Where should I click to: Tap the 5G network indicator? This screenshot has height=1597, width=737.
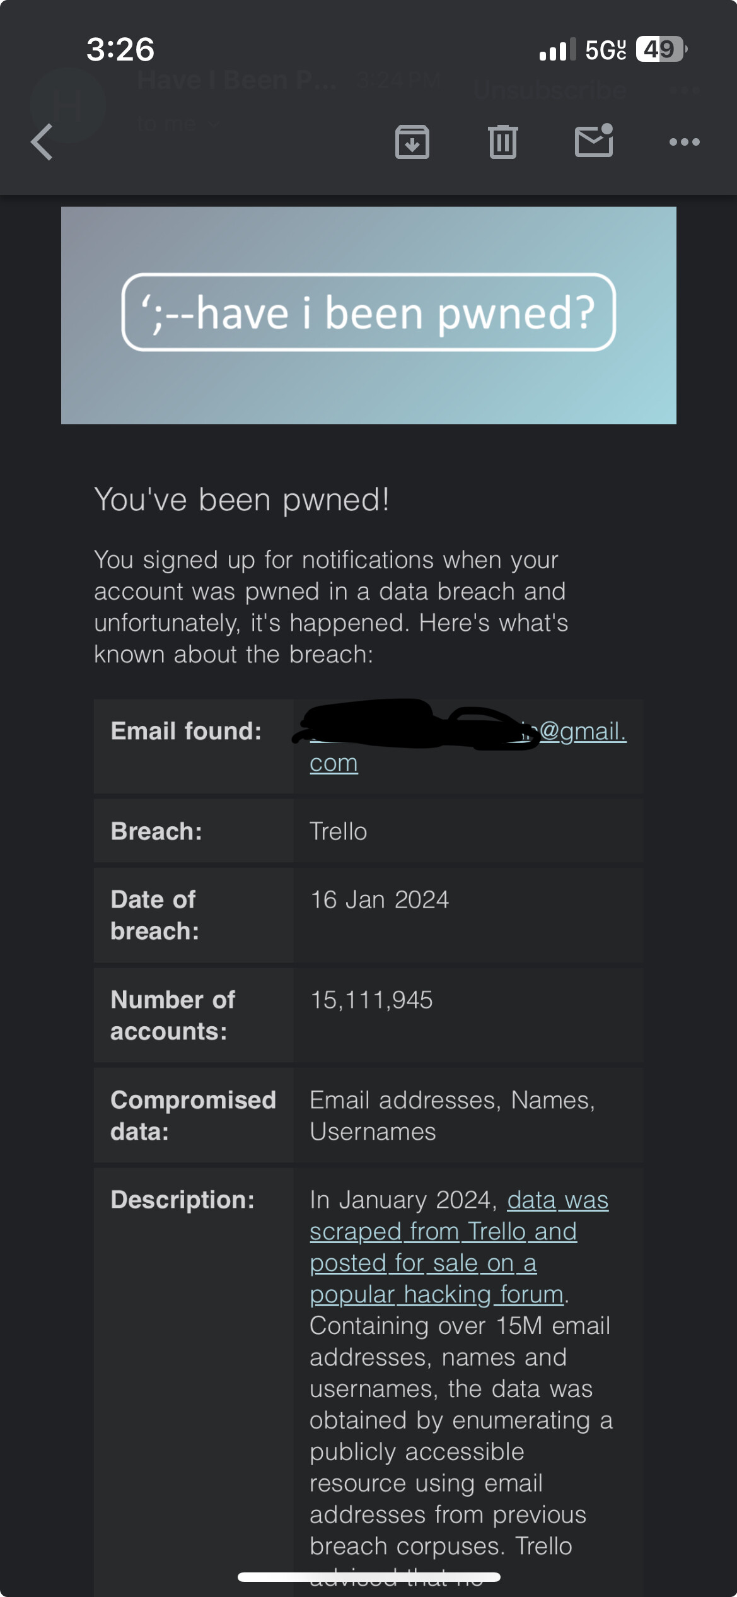[x=605, y=50]
